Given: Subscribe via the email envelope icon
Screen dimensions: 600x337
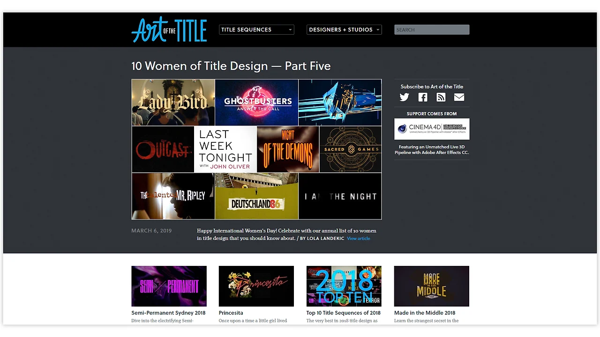Looking at the screenshot, I should (x=459, y=97).
